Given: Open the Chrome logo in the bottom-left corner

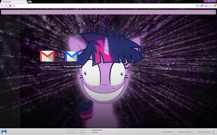Looking at the screenshot, I should (4, 132).
